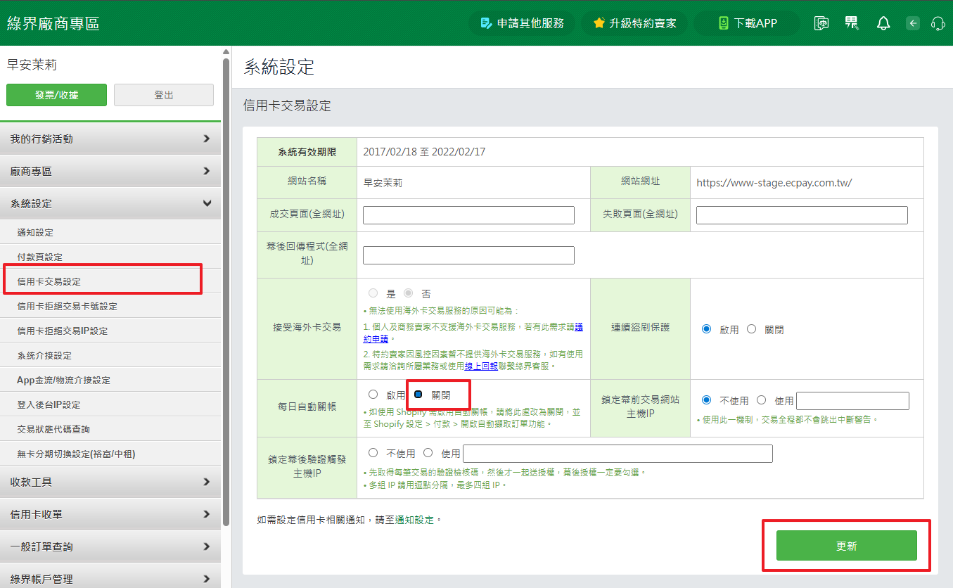953x588 pixels.
Task: Expand 收款工具 sidebar section
Action: (110, 482)
